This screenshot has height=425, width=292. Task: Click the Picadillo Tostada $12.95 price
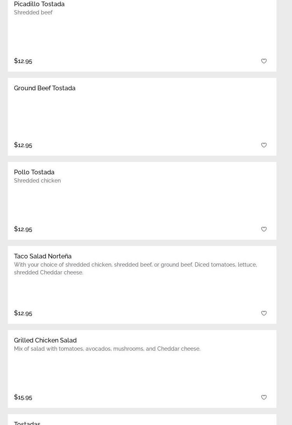23,61
